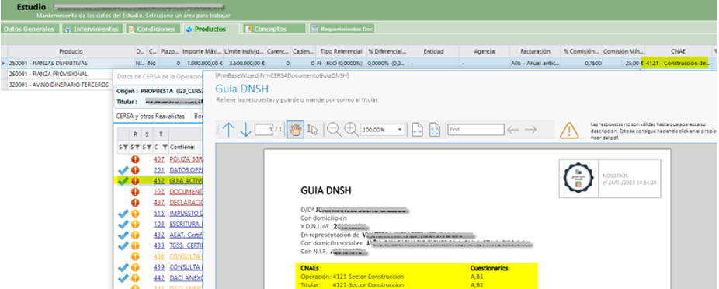Open the Requerimientos Doc tab

[342, 29]
